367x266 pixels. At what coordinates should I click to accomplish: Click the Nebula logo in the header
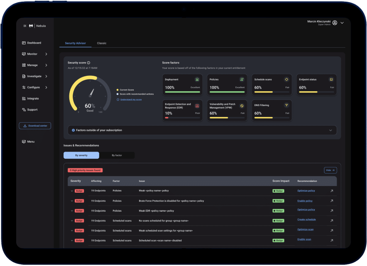31,26
